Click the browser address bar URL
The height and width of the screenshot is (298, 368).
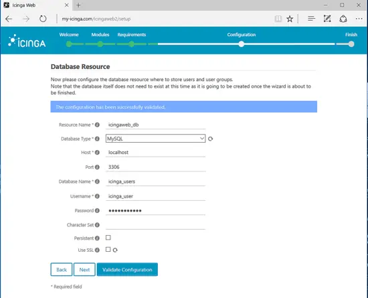(96, 19)
